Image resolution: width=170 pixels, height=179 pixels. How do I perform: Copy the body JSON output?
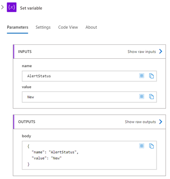click(x=151, y=146)
